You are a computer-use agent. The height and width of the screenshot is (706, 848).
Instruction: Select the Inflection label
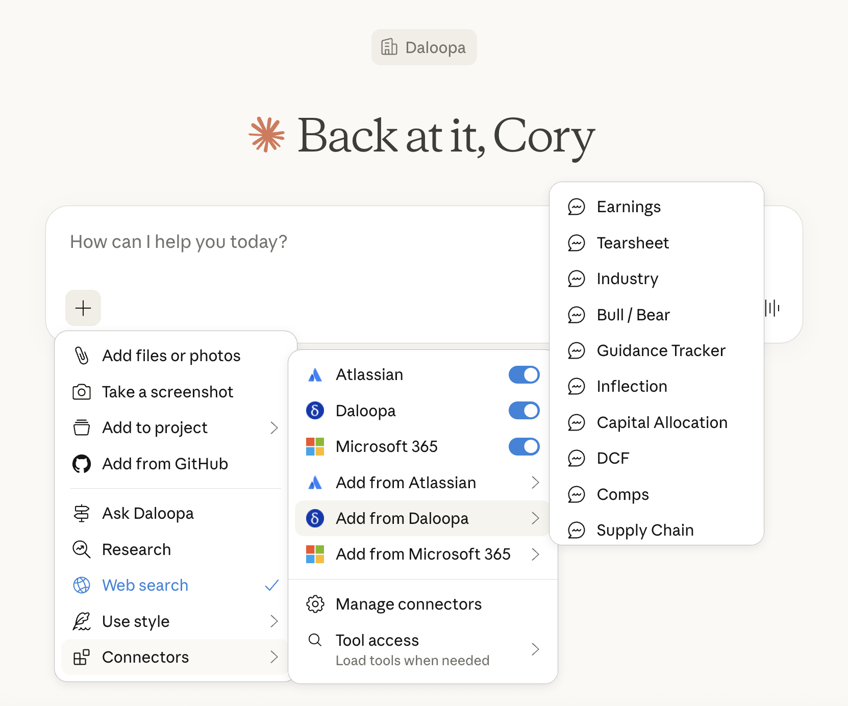tap(632, 386)
